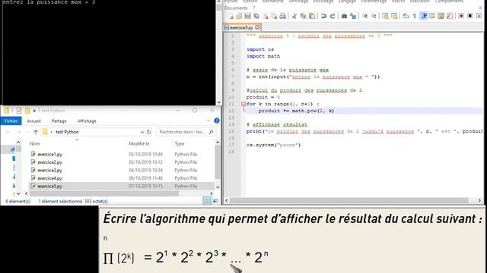Click the Rechercher dans search box
The image size is (487, 273).
click(186, 132)
